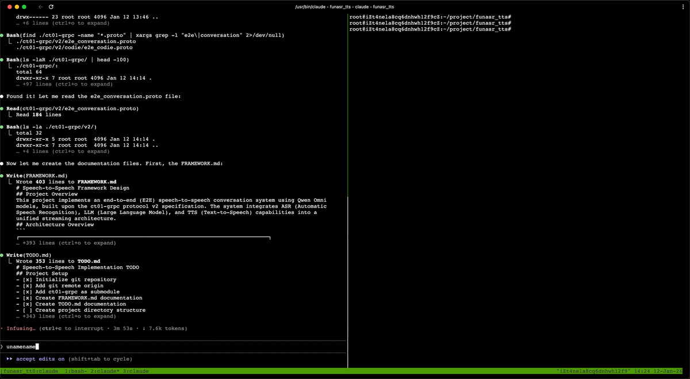Expand the '+4 lines' collapsed output
Screen dimensions: 690x379
[x=63, y=151]
